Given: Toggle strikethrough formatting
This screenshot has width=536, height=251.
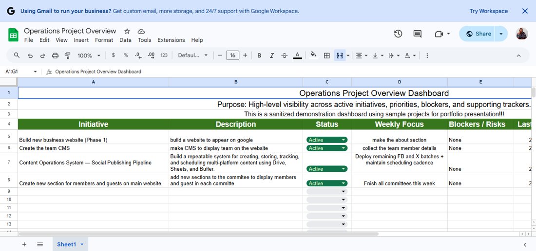Looking at the screenshot, I should (x=285, y=55).
